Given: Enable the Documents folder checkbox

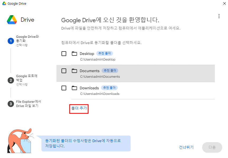Looking at the screenshot, I should (x=64, y=71).
